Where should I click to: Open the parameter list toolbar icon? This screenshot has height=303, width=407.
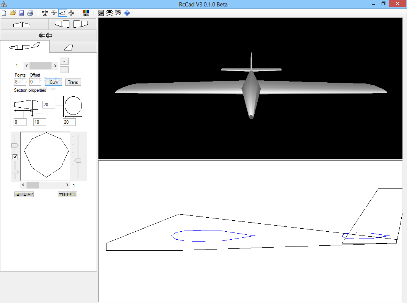[101, 13]
